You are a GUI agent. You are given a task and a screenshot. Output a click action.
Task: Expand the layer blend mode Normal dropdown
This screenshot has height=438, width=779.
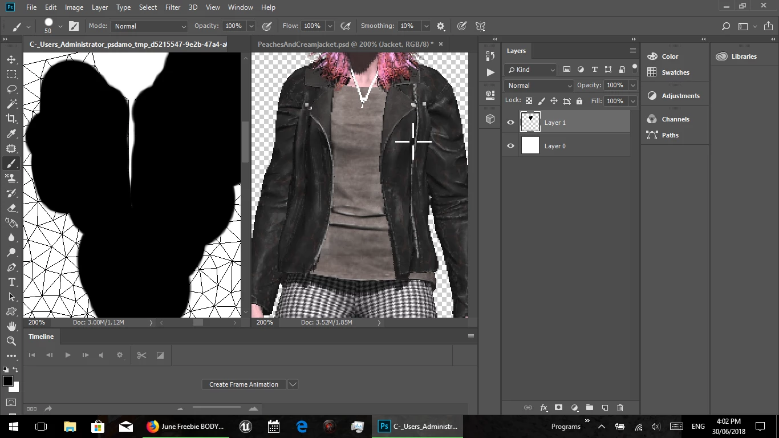pyautogui.click(x=539, y=86)
